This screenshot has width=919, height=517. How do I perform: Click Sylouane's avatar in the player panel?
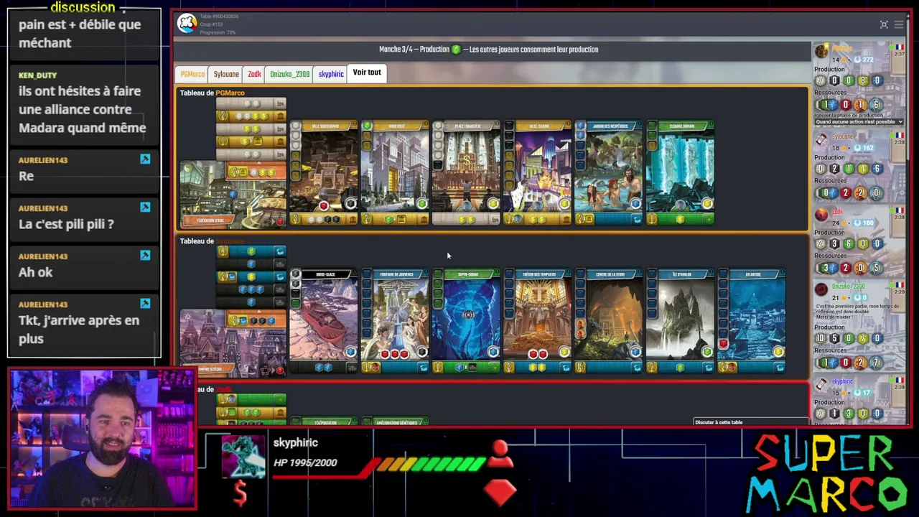[821, 139]
